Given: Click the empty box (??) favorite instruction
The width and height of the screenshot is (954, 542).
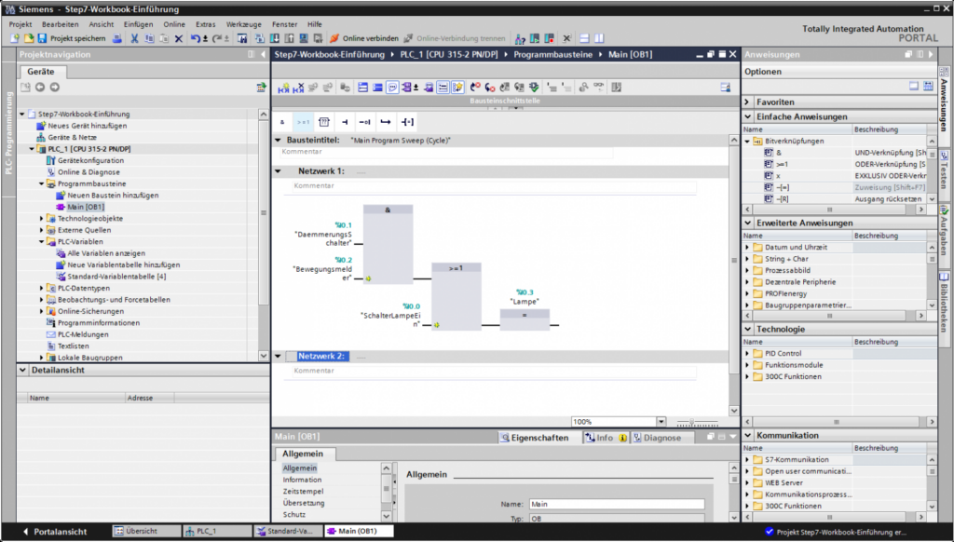Looking at the screenshot, I should coord(324,122).
